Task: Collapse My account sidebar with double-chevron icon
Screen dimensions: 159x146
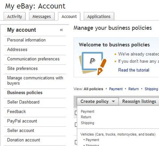Action: 61,30
